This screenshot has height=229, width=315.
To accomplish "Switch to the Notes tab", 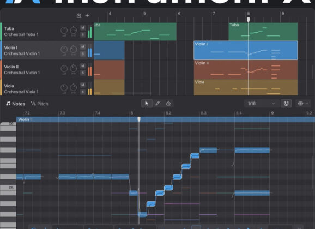I will click(15, 104).
